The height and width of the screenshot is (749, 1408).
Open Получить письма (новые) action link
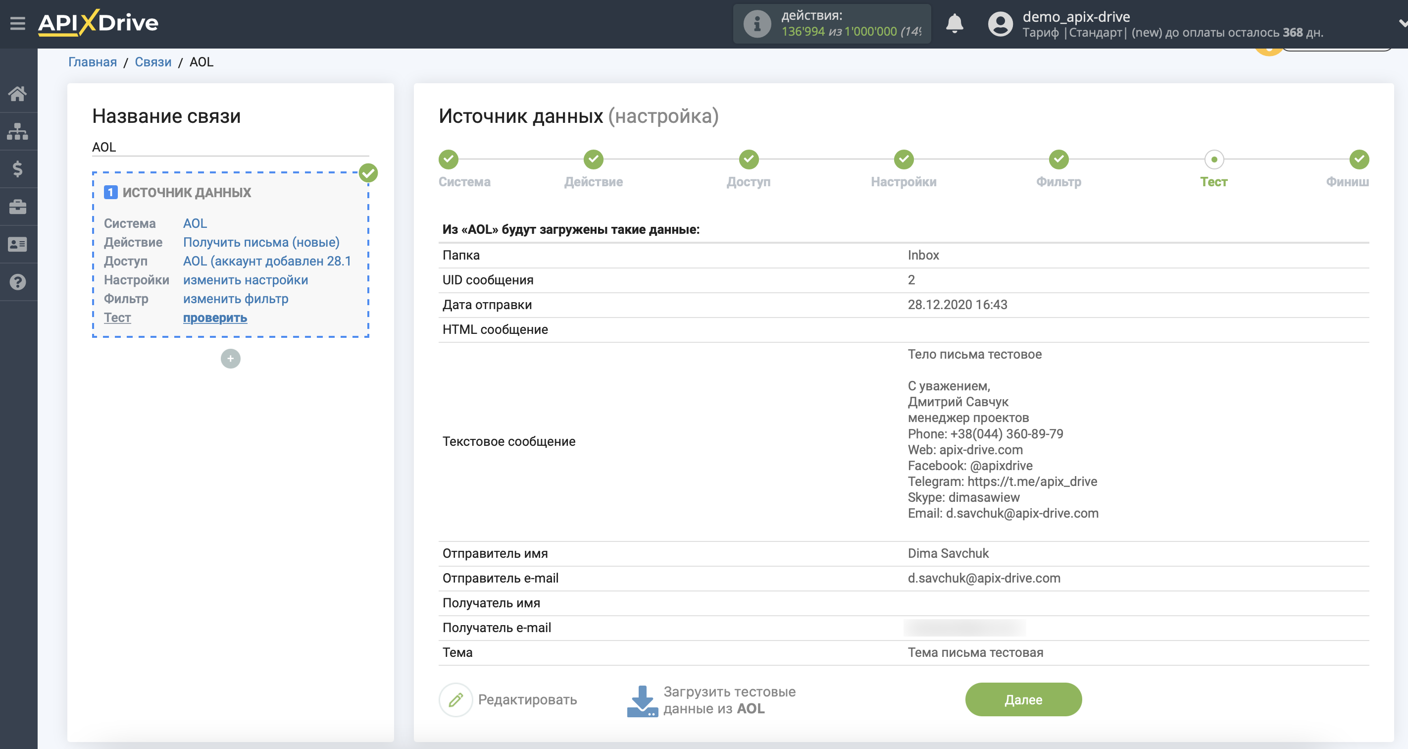(x=261, y=242)
